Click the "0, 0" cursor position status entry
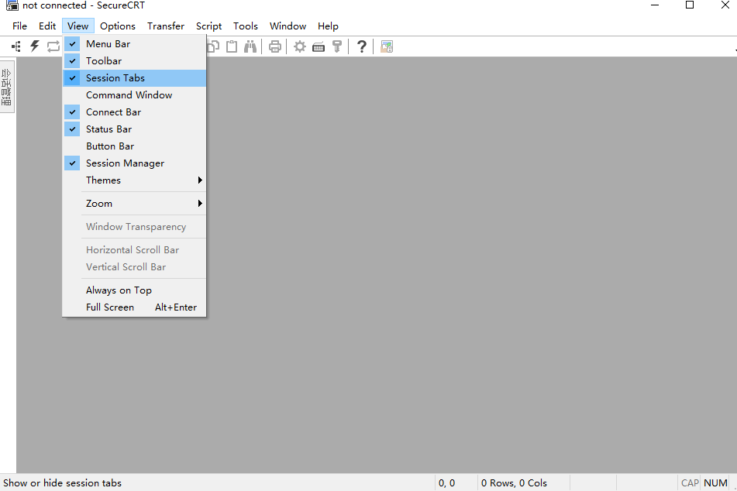The width and height of the screenshot is (737, 491). (x=447, y=483)
